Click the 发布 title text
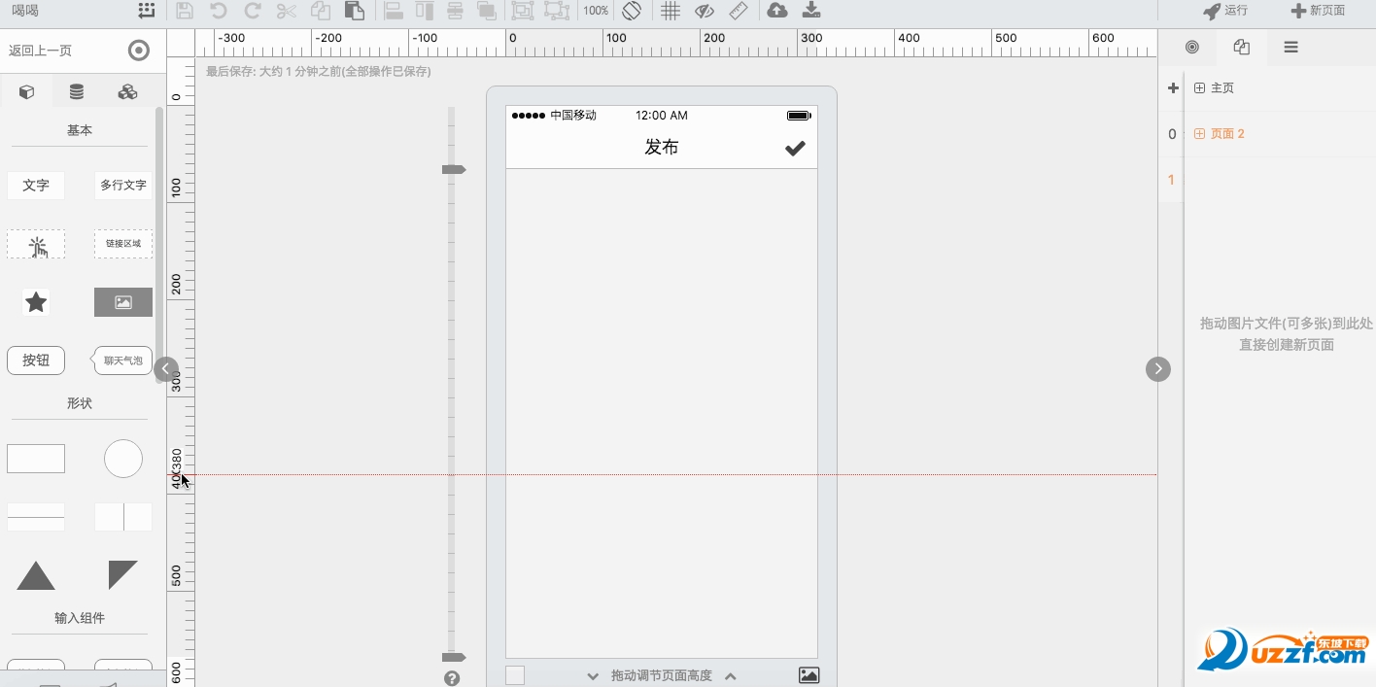This screenshot has height=687, width=1376. tap(662, 148)
